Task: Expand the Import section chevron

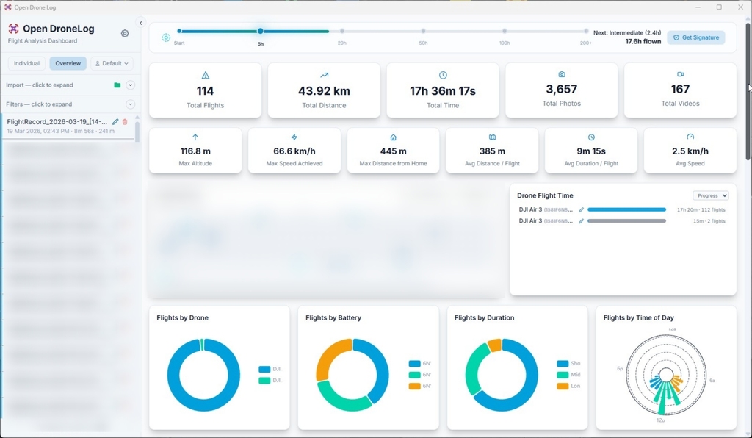Action: tap(131, 85)
